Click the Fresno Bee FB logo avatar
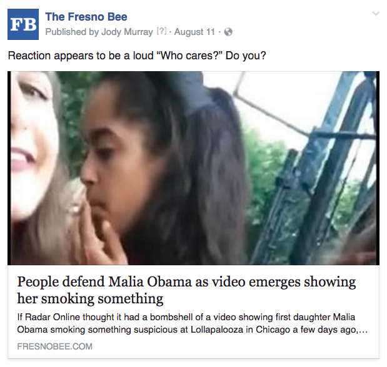This screenshot has width=387, height=367. (23, 24)
